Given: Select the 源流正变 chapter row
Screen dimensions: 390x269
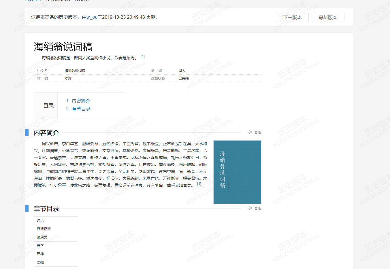Looking at the screenshot, I should (56, 229).
